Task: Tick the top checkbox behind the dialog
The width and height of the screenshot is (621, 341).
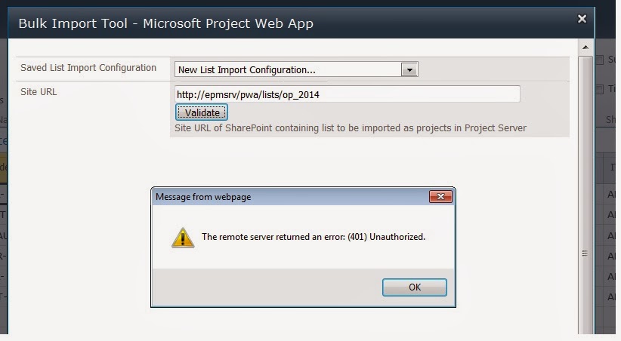Action: click(x=601, y=60)
